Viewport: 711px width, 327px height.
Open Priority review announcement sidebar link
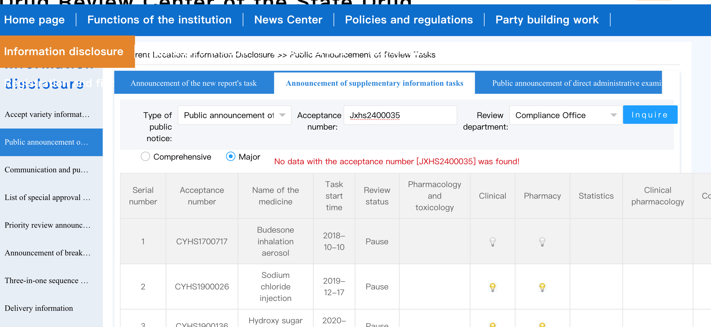pyautogui.click(x=47, y=225)
